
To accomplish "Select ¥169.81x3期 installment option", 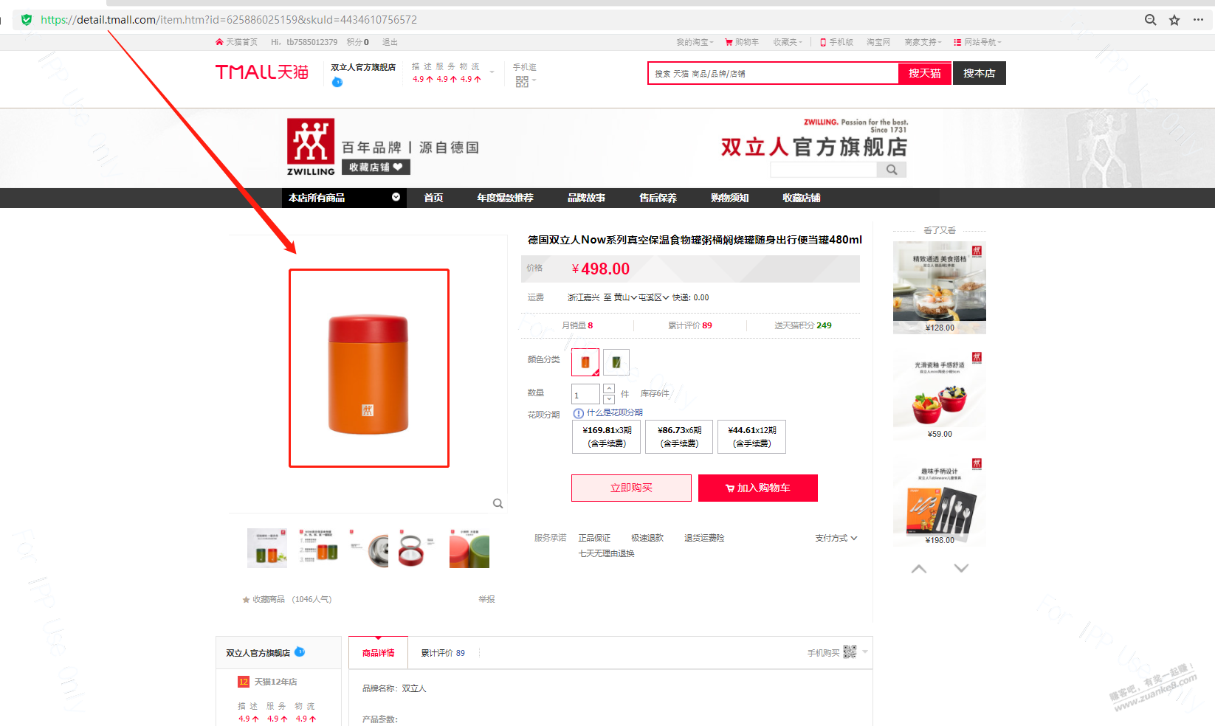I will (607, 437).
